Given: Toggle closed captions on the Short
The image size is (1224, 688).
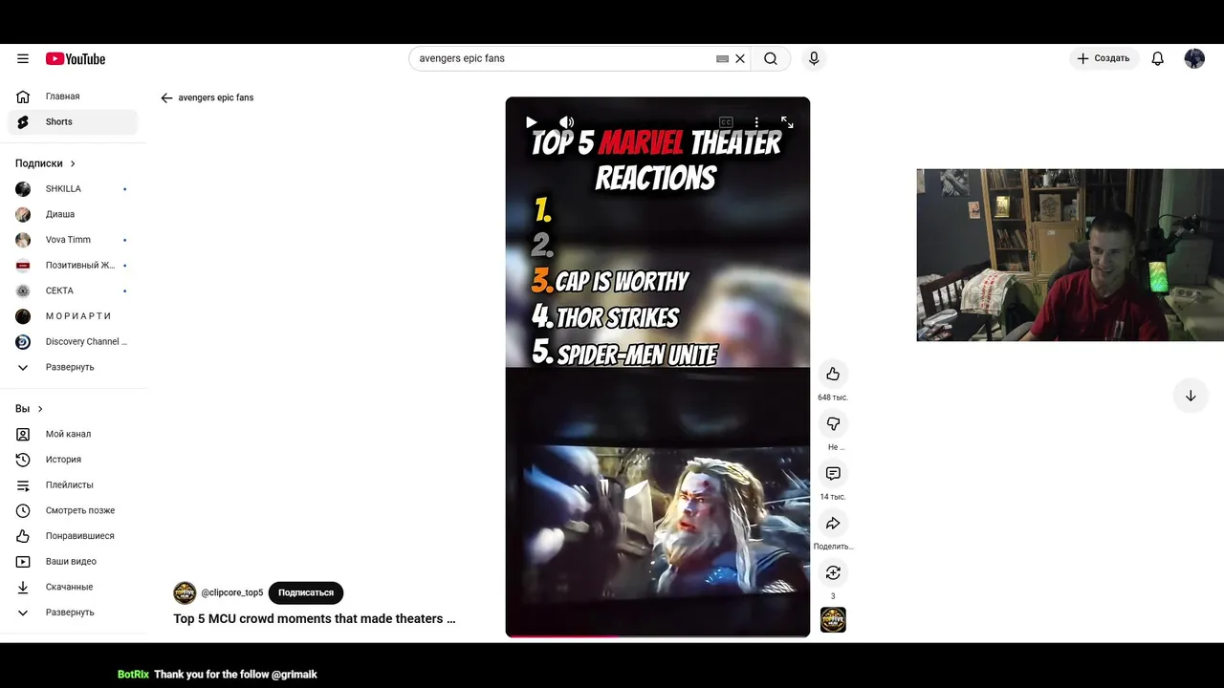Looking at the screenshot, I should (726, 122).
